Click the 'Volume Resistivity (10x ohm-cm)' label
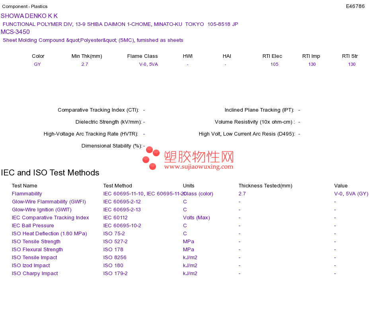 click(255, 122)
